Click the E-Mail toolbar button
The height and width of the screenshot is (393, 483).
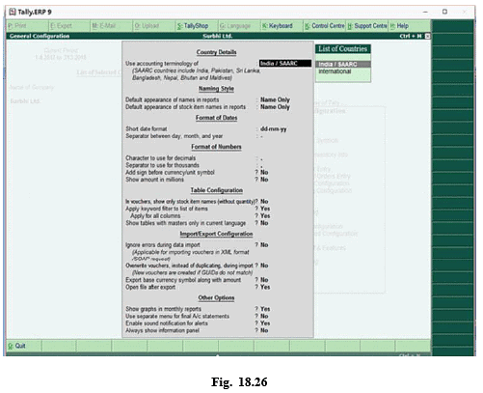pyautogui.click(x=111, y=26)
